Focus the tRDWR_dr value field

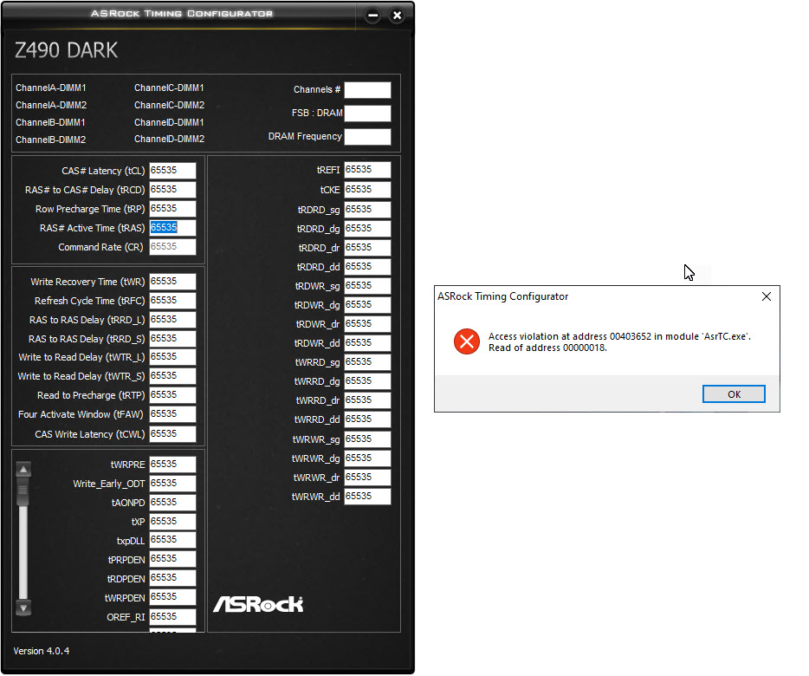point(367,324)
